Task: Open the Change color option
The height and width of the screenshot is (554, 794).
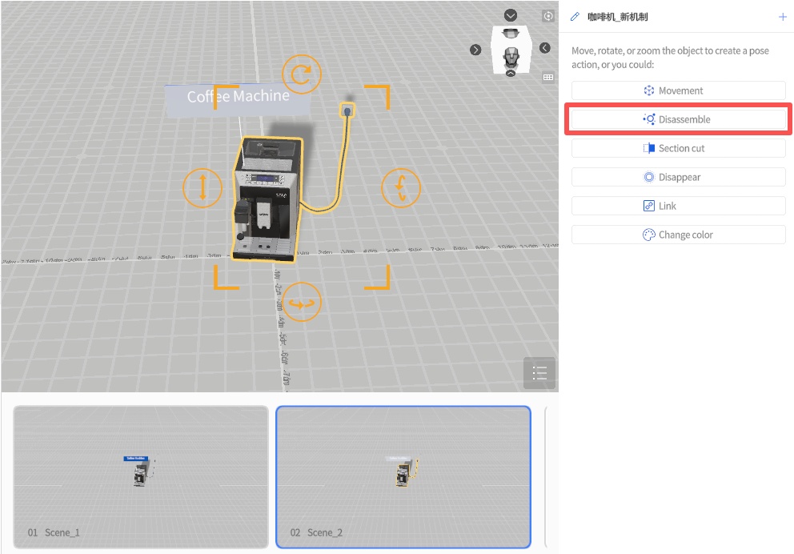Action: click(678, 235)
